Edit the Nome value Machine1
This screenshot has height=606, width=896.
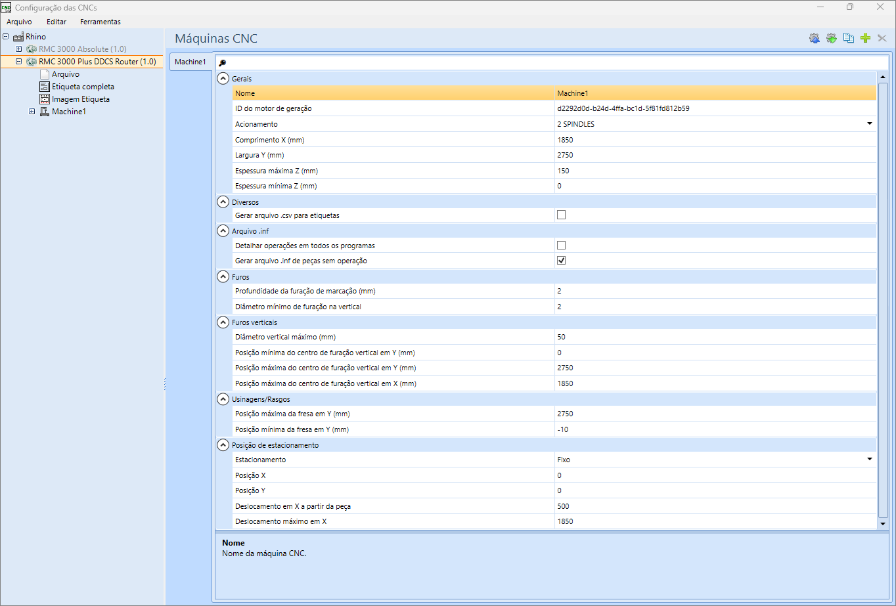point(715,93)
